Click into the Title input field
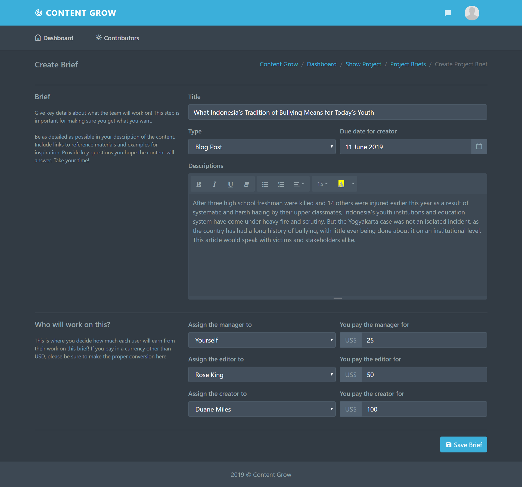Viewport: 522px width, 487px height. pyautogui.click(x=337, y=112)
